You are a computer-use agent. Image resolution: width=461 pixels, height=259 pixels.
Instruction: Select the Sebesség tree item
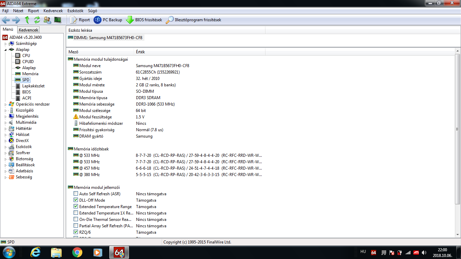pos(21,177)
